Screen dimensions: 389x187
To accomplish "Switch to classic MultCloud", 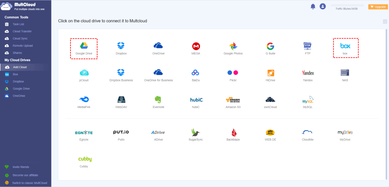I will click(x=29, y=183).
